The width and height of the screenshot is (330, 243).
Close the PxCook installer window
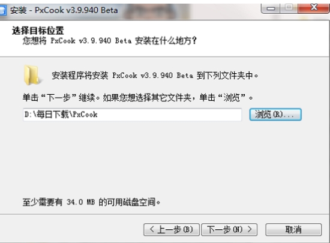coord(314,8)
